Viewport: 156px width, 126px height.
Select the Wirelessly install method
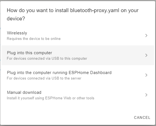coord(78,35)
